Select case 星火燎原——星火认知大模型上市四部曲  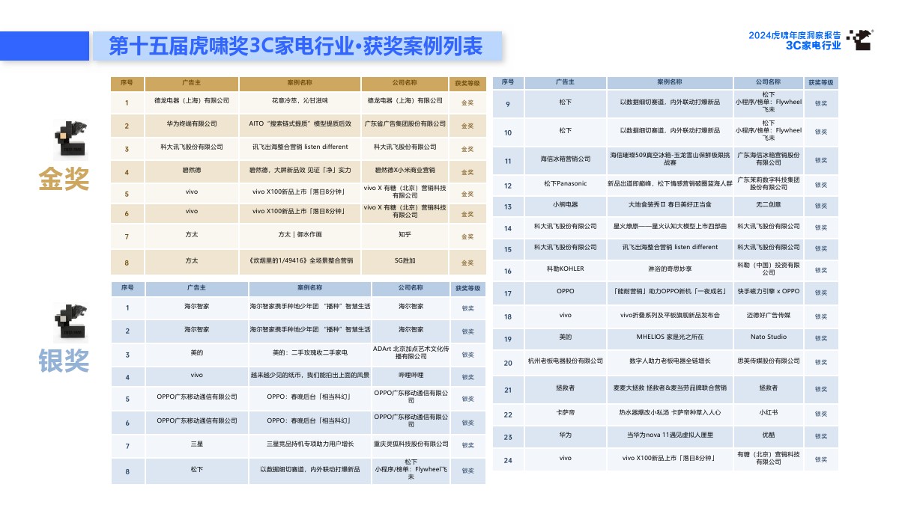pyautogui.click(x=670, y=226)
